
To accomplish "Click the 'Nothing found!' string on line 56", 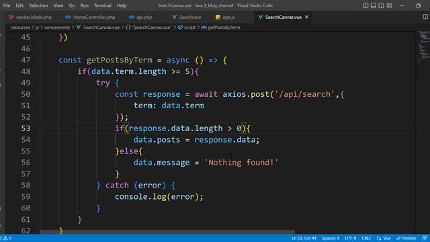I will [241, 163].
